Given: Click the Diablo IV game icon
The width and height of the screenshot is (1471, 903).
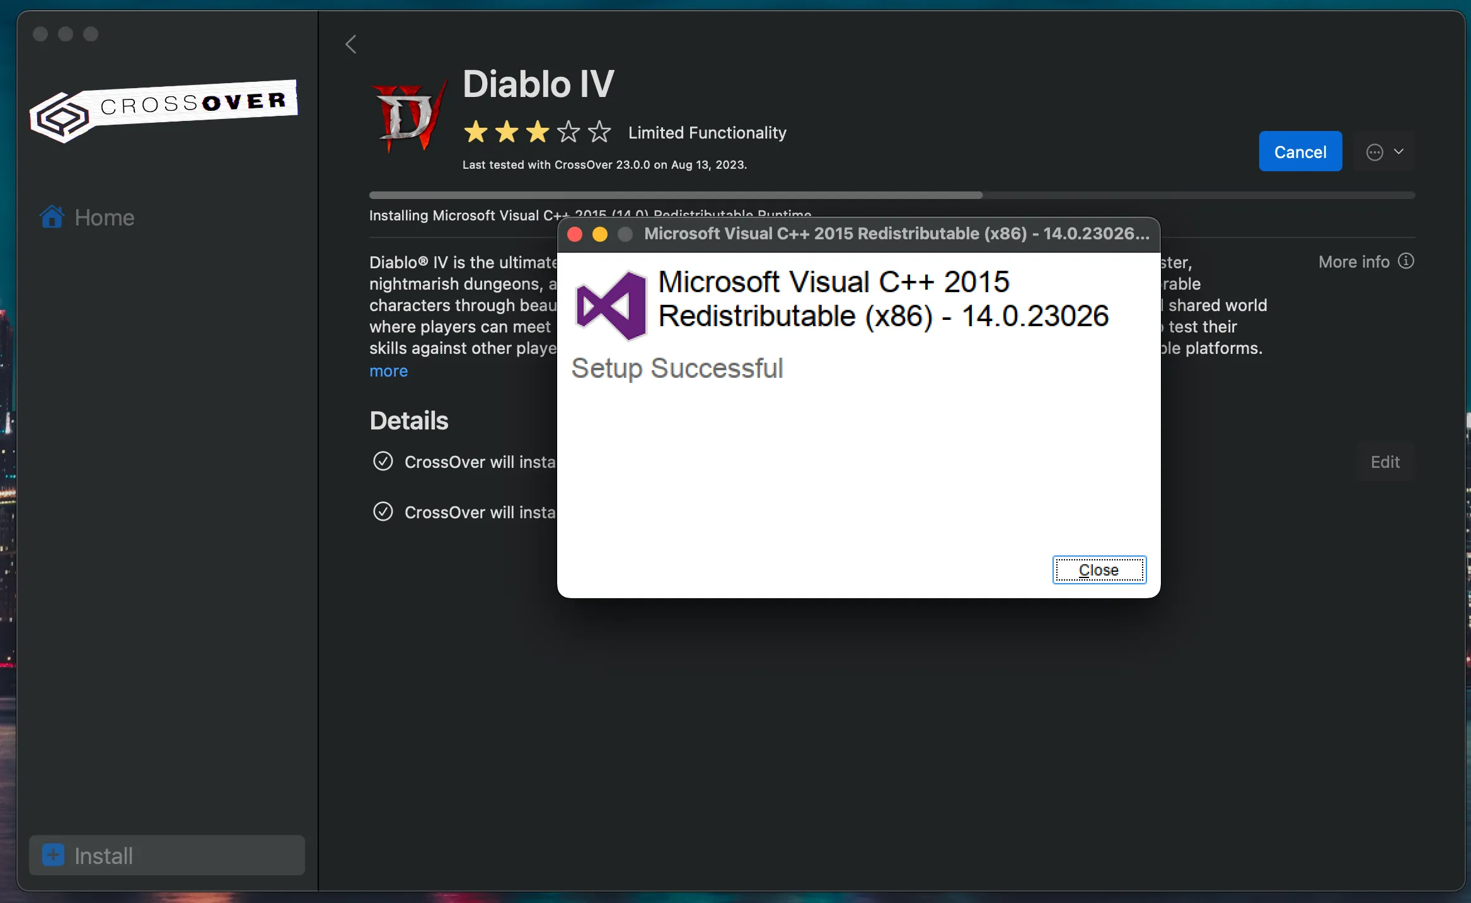Looking at the screenshot, I should tap(410, 115).
